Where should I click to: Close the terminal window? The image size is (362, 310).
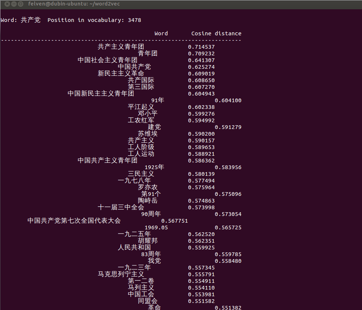point(7,4)
